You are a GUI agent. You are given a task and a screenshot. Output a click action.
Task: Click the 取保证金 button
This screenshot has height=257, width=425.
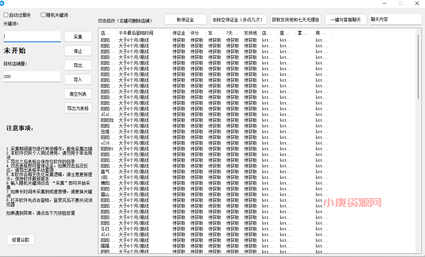point(185,19)
